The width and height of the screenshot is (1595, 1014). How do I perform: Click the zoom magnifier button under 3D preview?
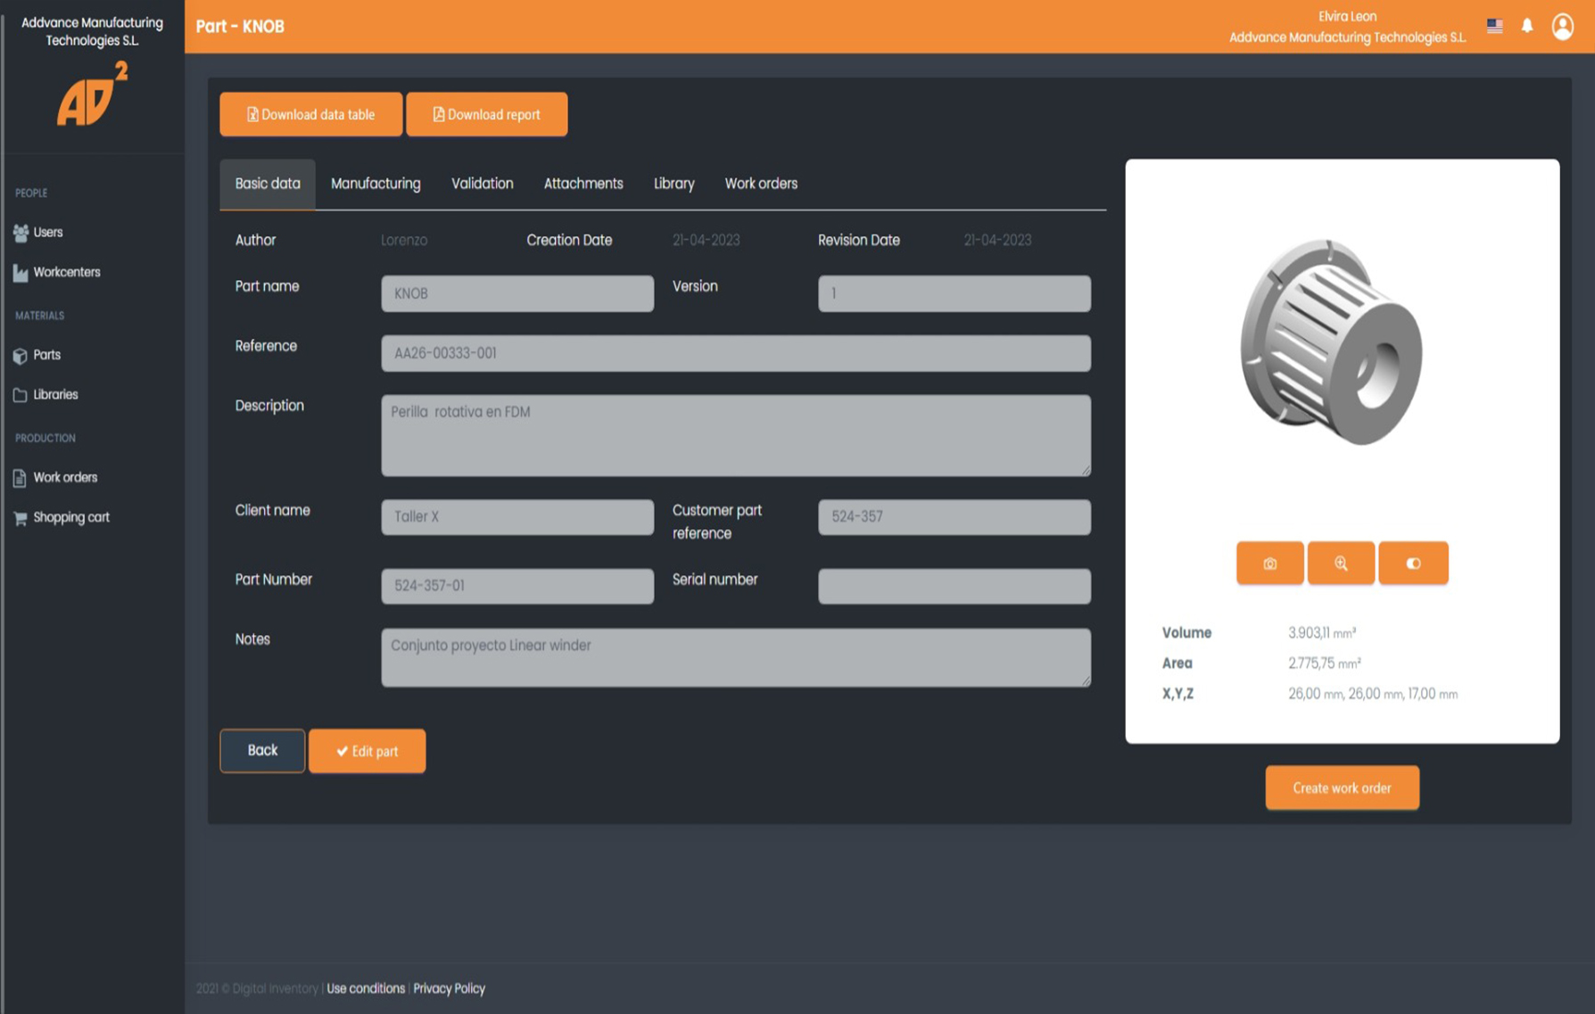click(x=1341, y=563)
